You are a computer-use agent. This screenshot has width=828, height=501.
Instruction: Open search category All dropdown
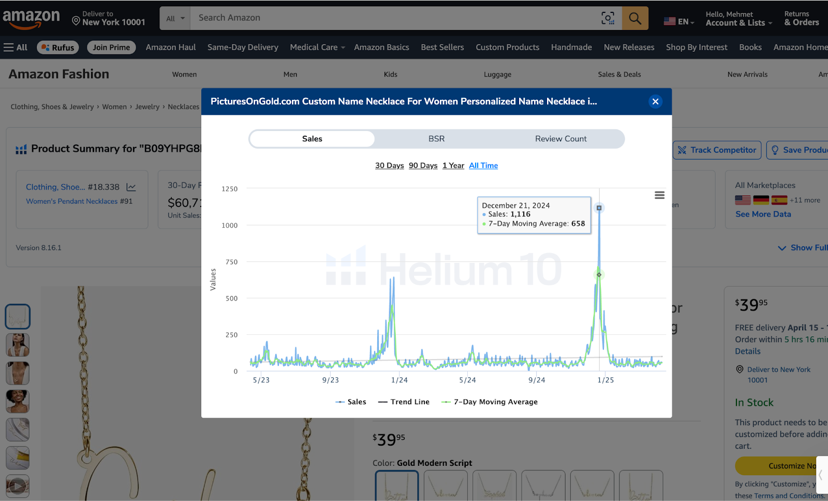[175, 18]
